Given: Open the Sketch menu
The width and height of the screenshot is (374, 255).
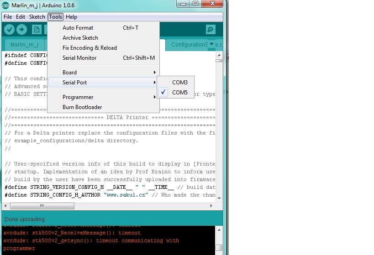Looking at the screenshot, I should pos(37,17).
